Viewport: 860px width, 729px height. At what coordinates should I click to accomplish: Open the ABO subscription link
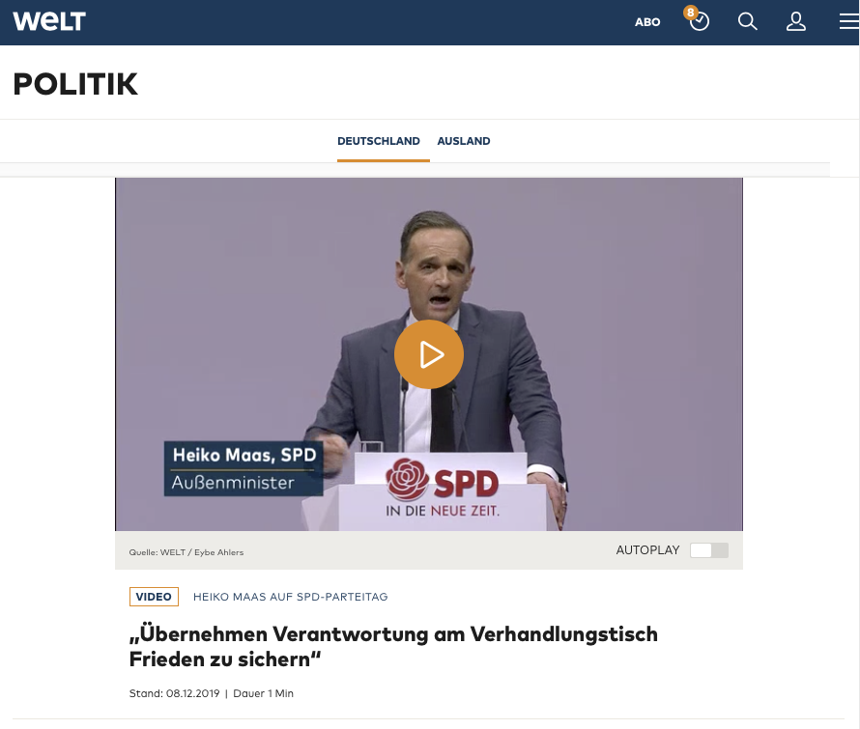point(647,22)
